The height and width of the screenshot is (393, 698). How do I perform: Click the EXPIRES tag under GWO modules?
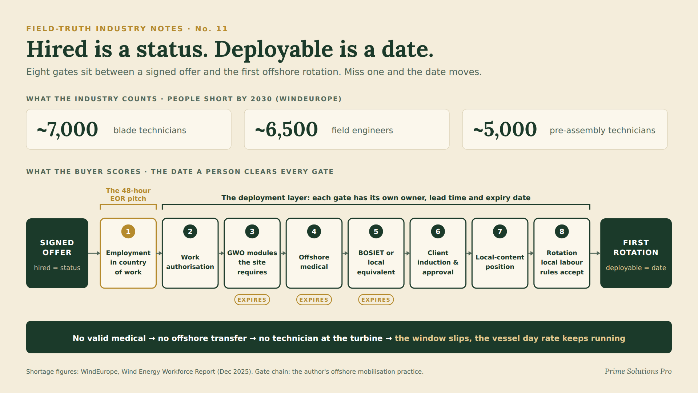252,299
